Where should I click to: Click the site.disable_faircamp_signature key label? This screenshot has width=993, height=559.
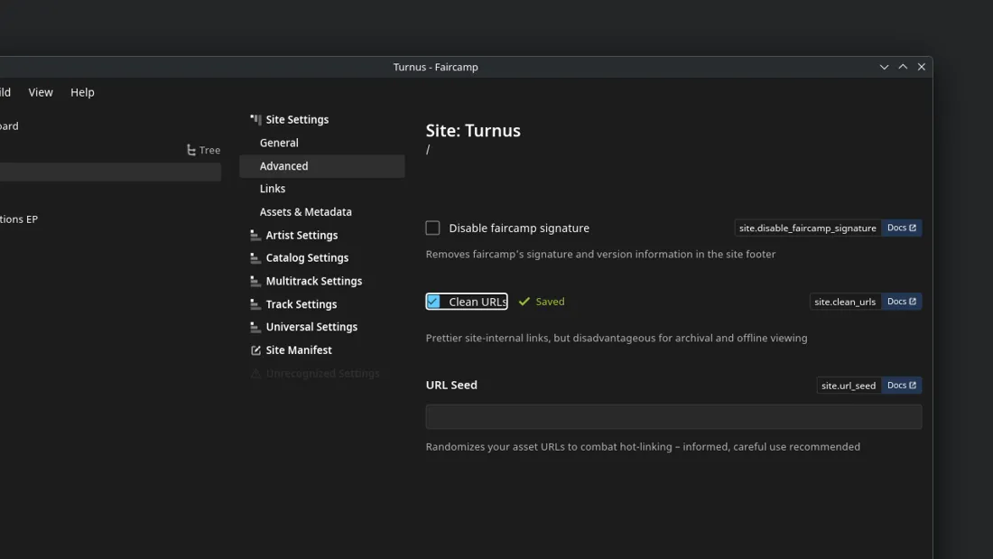point(807,228)
